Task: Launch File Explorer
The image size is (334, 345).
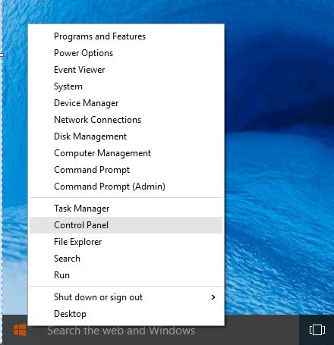Action: (126, 242)
